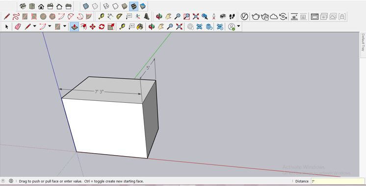
Task: Start V-Ray render with teapot icon
Action: [256, 17]
